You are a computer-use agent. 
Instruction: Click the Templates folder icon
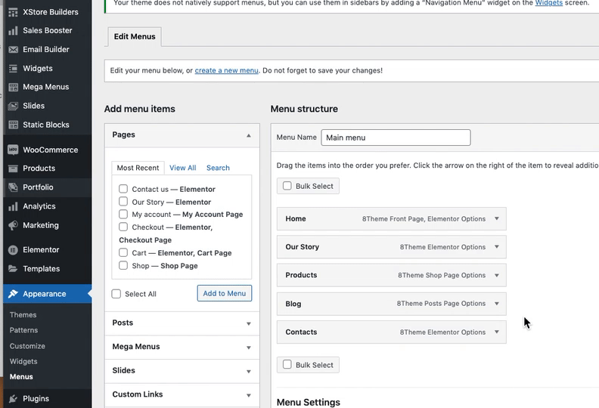[x=13, y=268]
